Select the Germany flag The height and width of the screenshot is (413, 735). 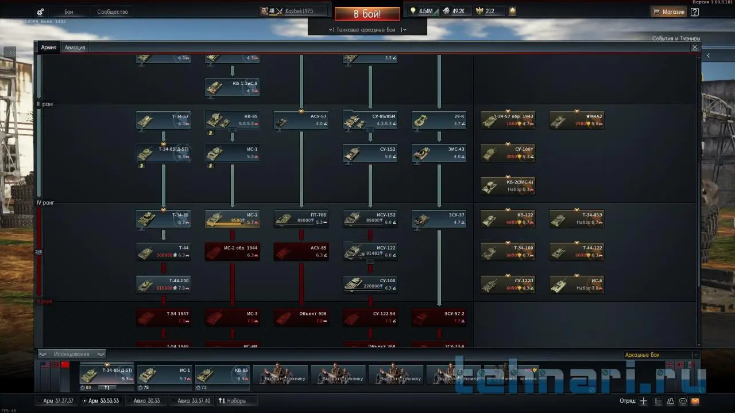pos(55,365)
